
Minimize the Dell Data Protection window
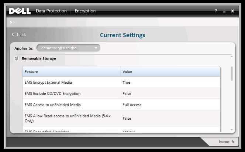tap(224, 11)
